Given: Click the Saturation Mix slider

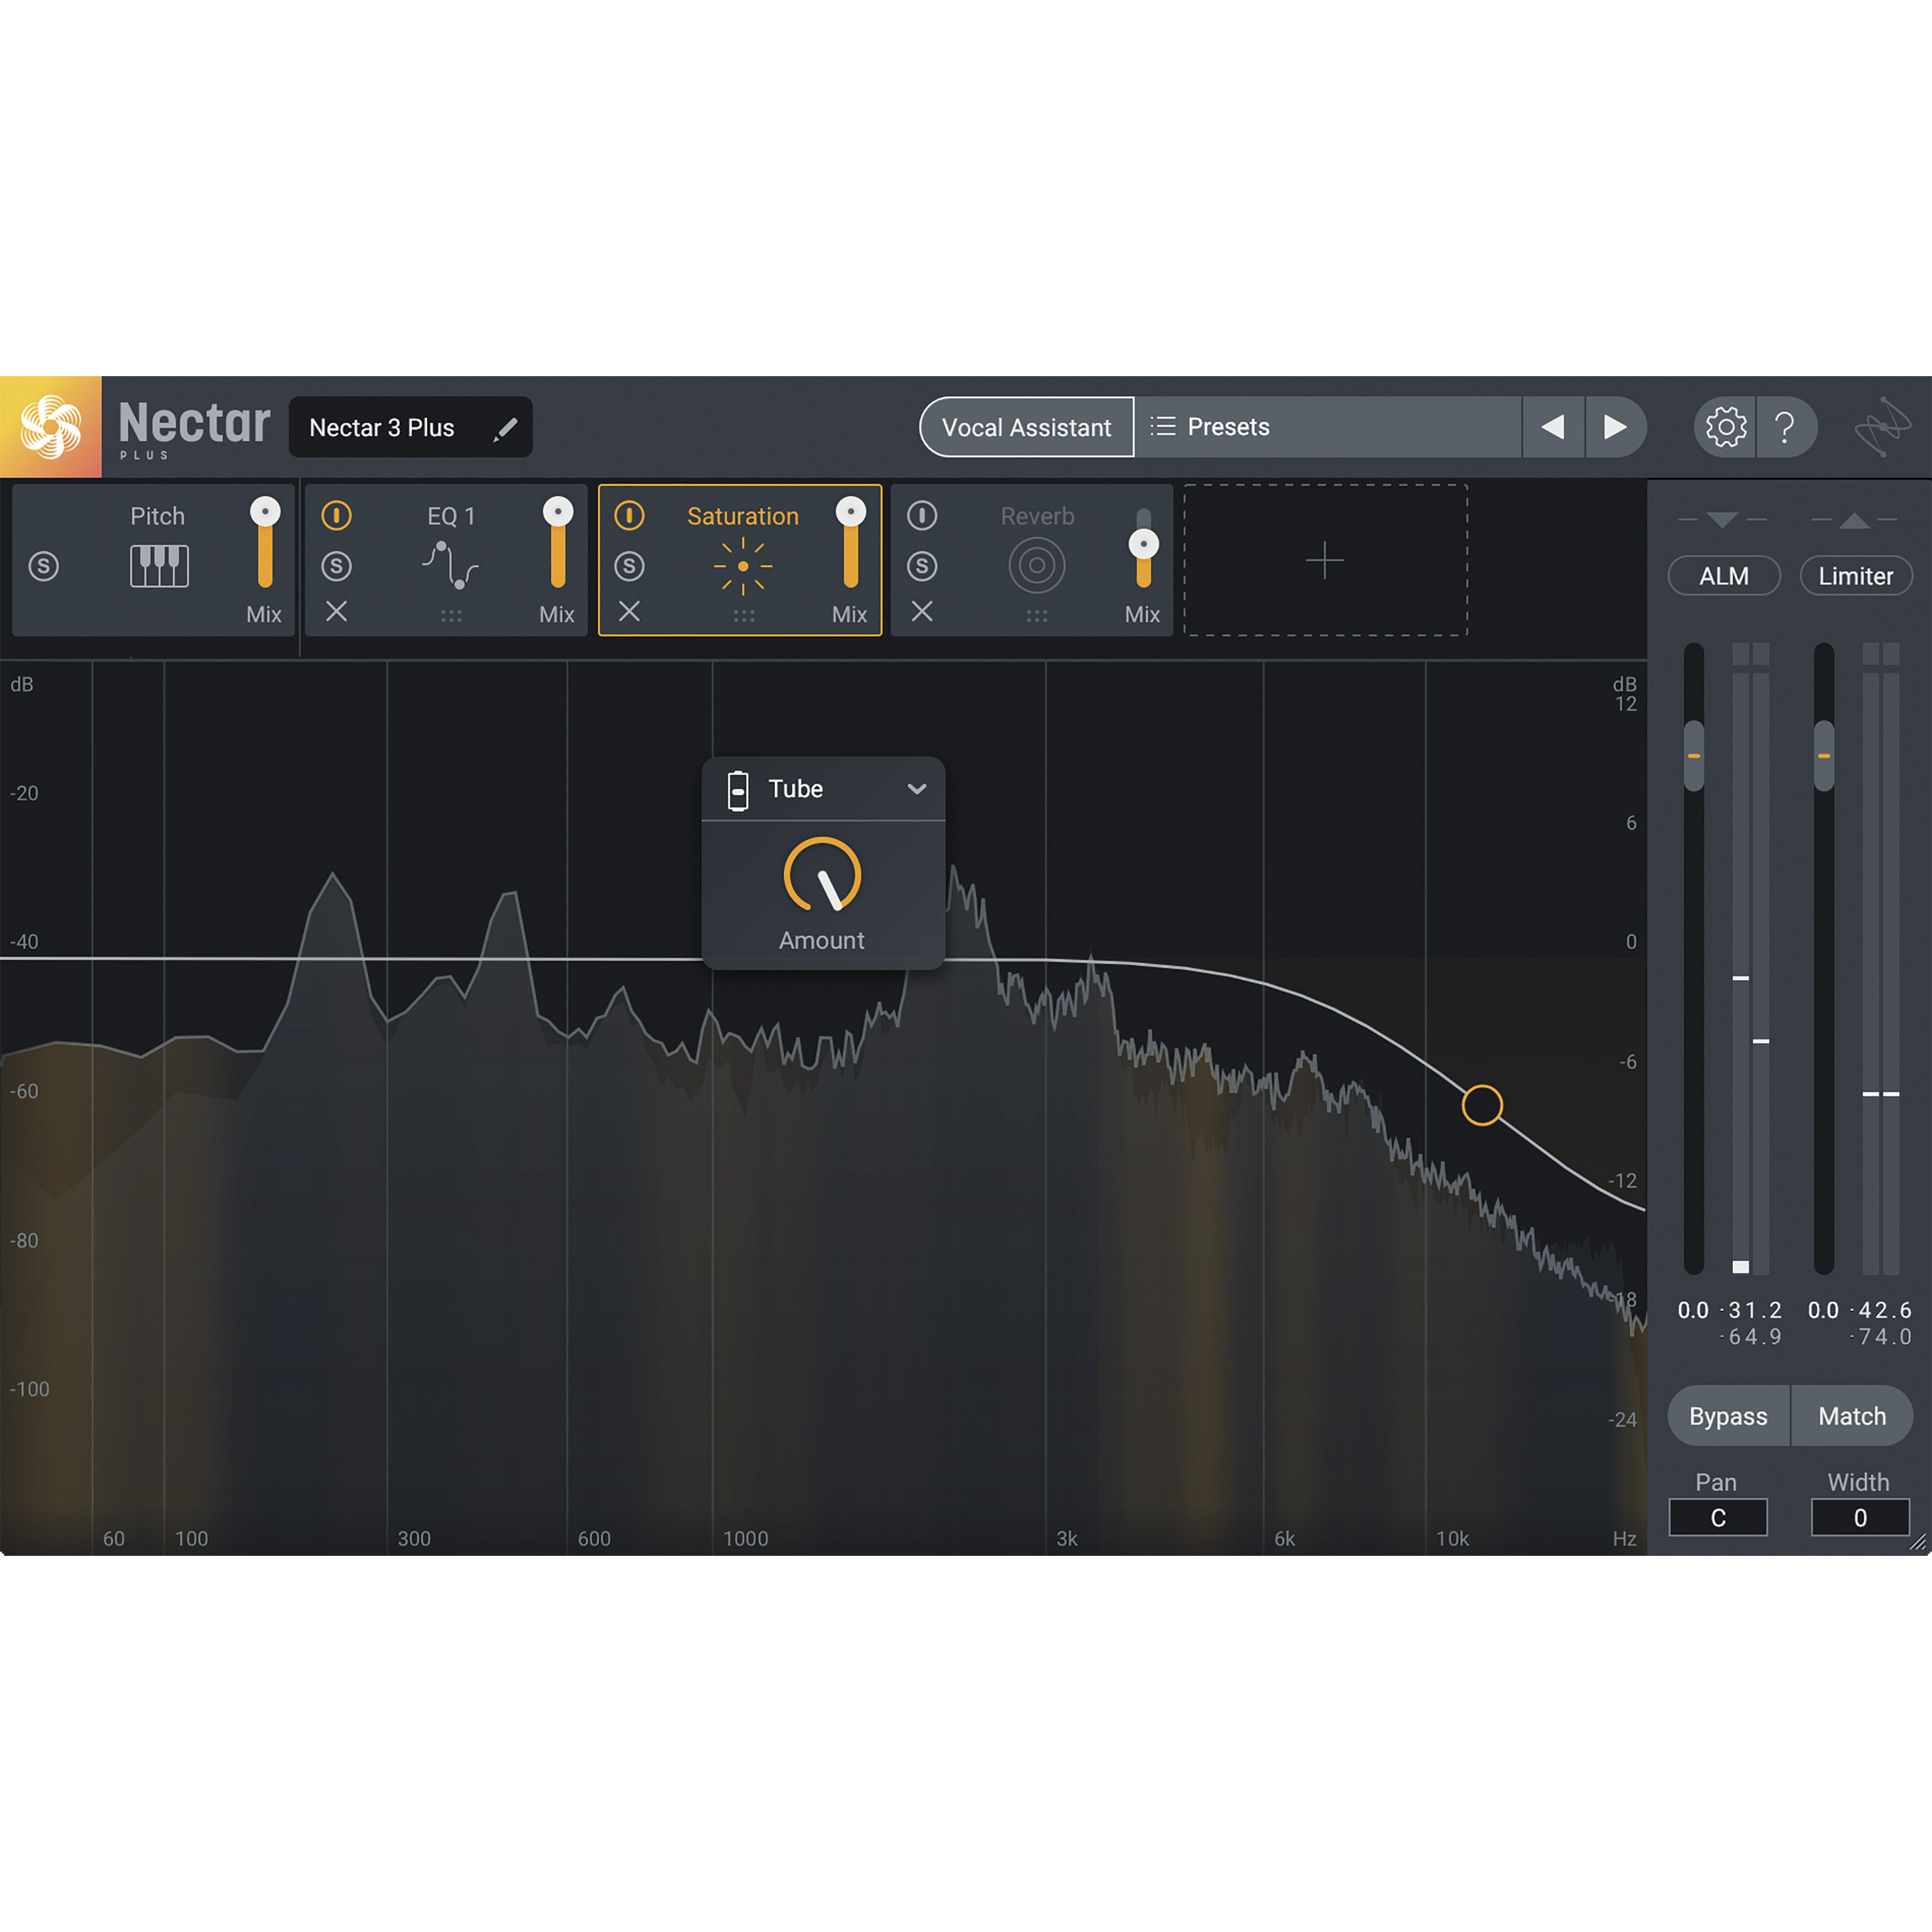Looking at the screenshot, I should tap(851, 543).
